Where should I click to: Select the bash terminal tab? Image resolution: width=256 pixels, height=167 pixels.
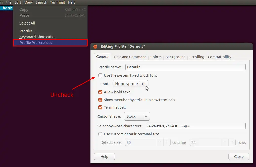click(x=7, y=8)
